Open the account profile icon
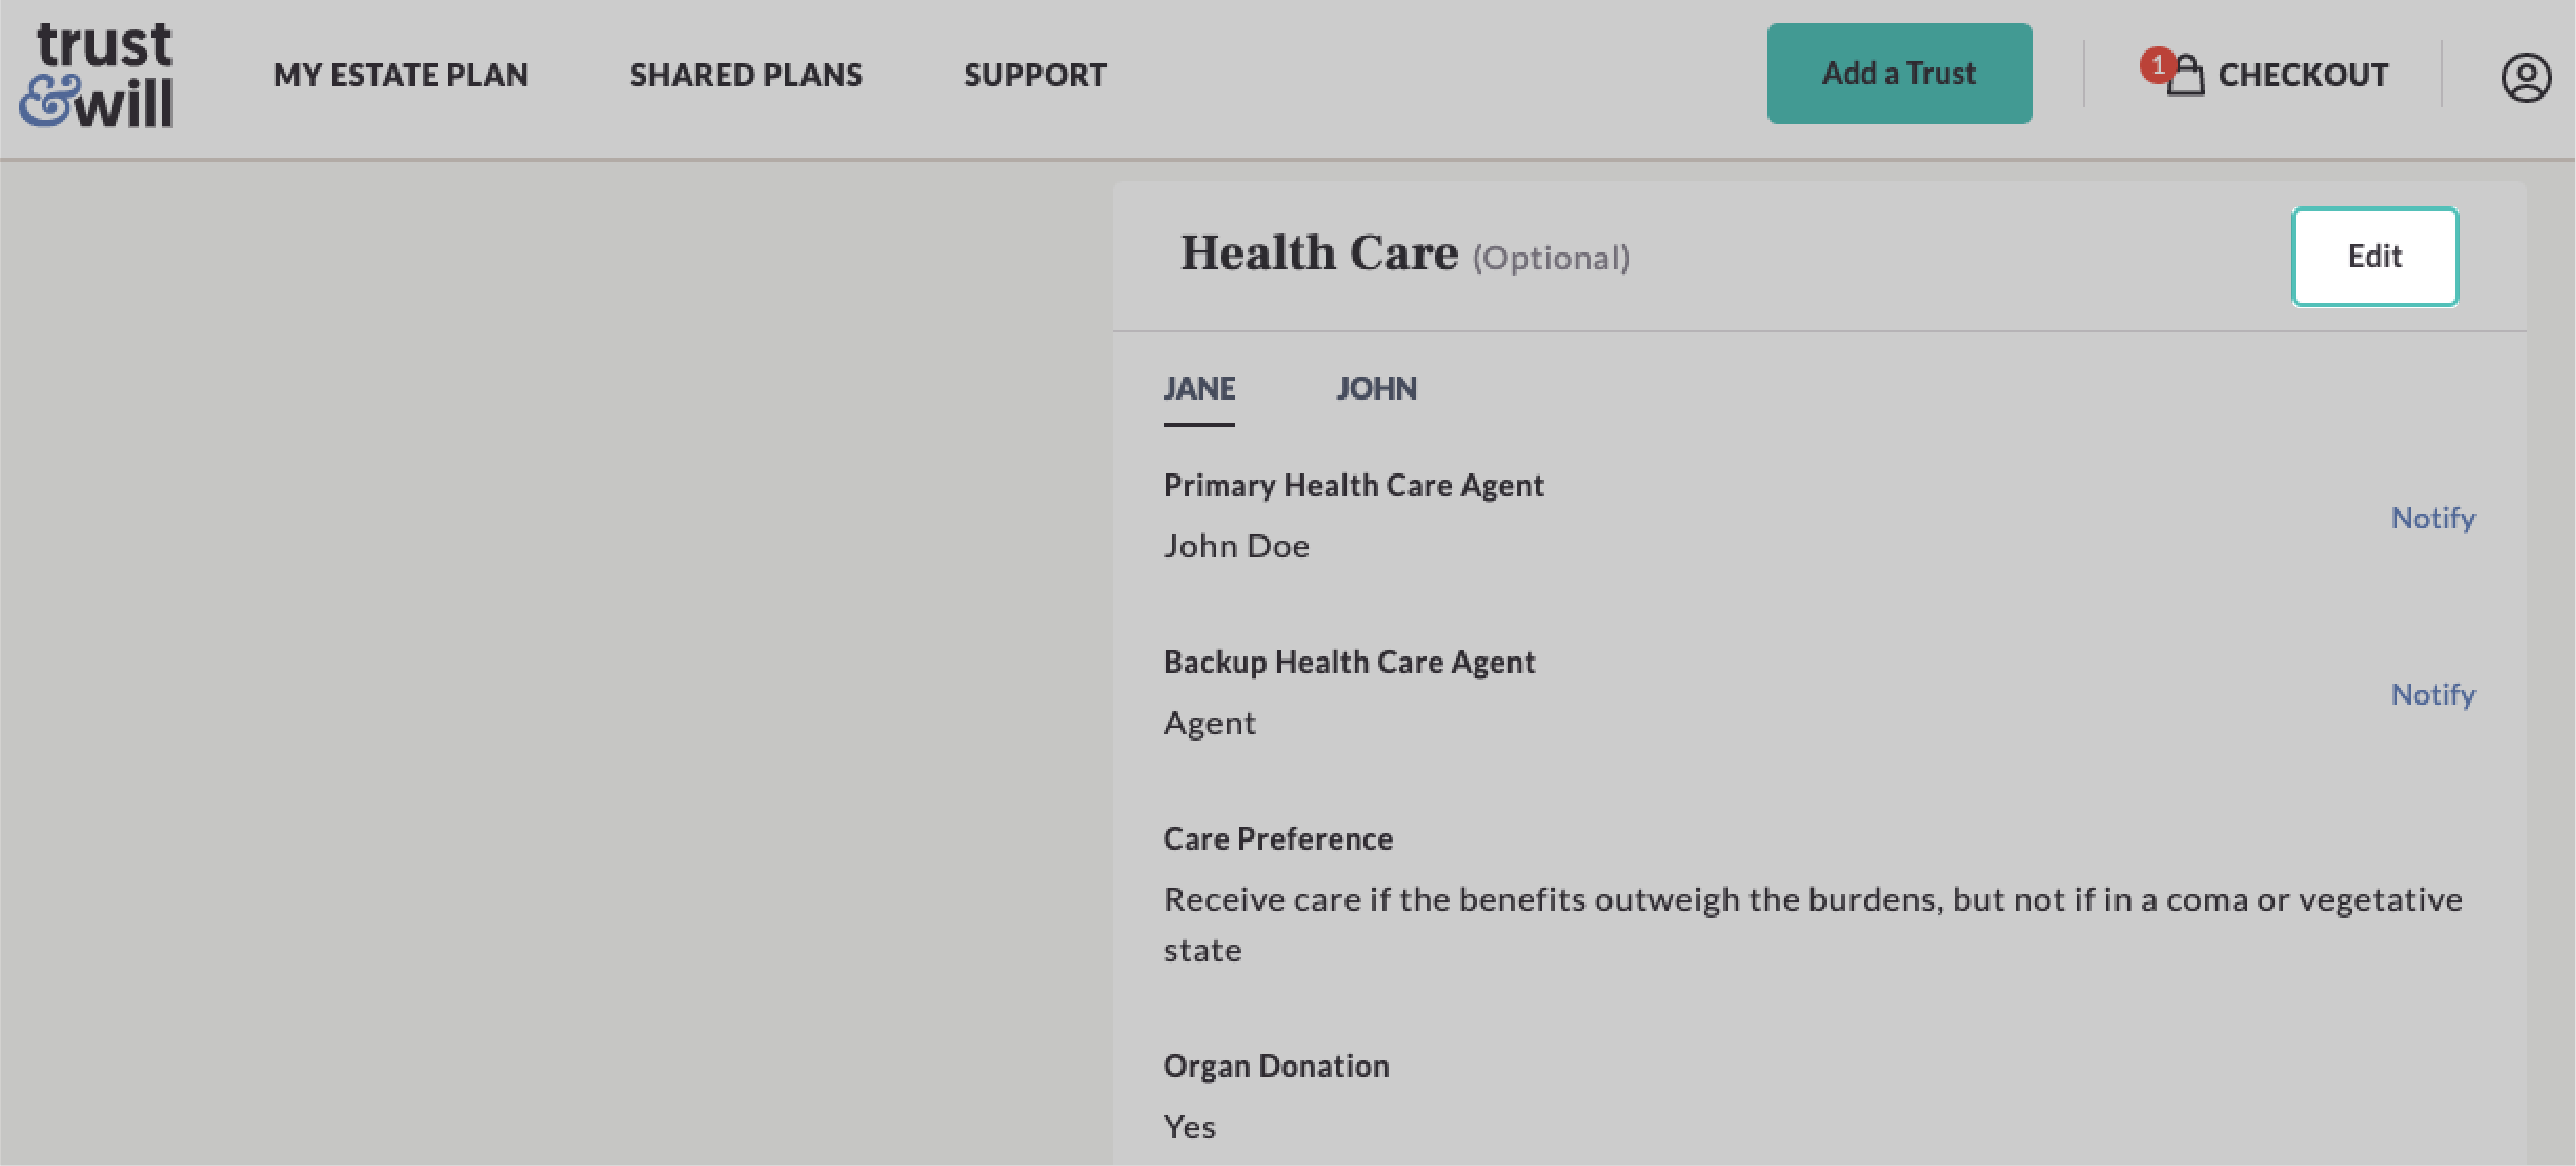This screenshot has width=2576, height=1166. (2526, 77)
